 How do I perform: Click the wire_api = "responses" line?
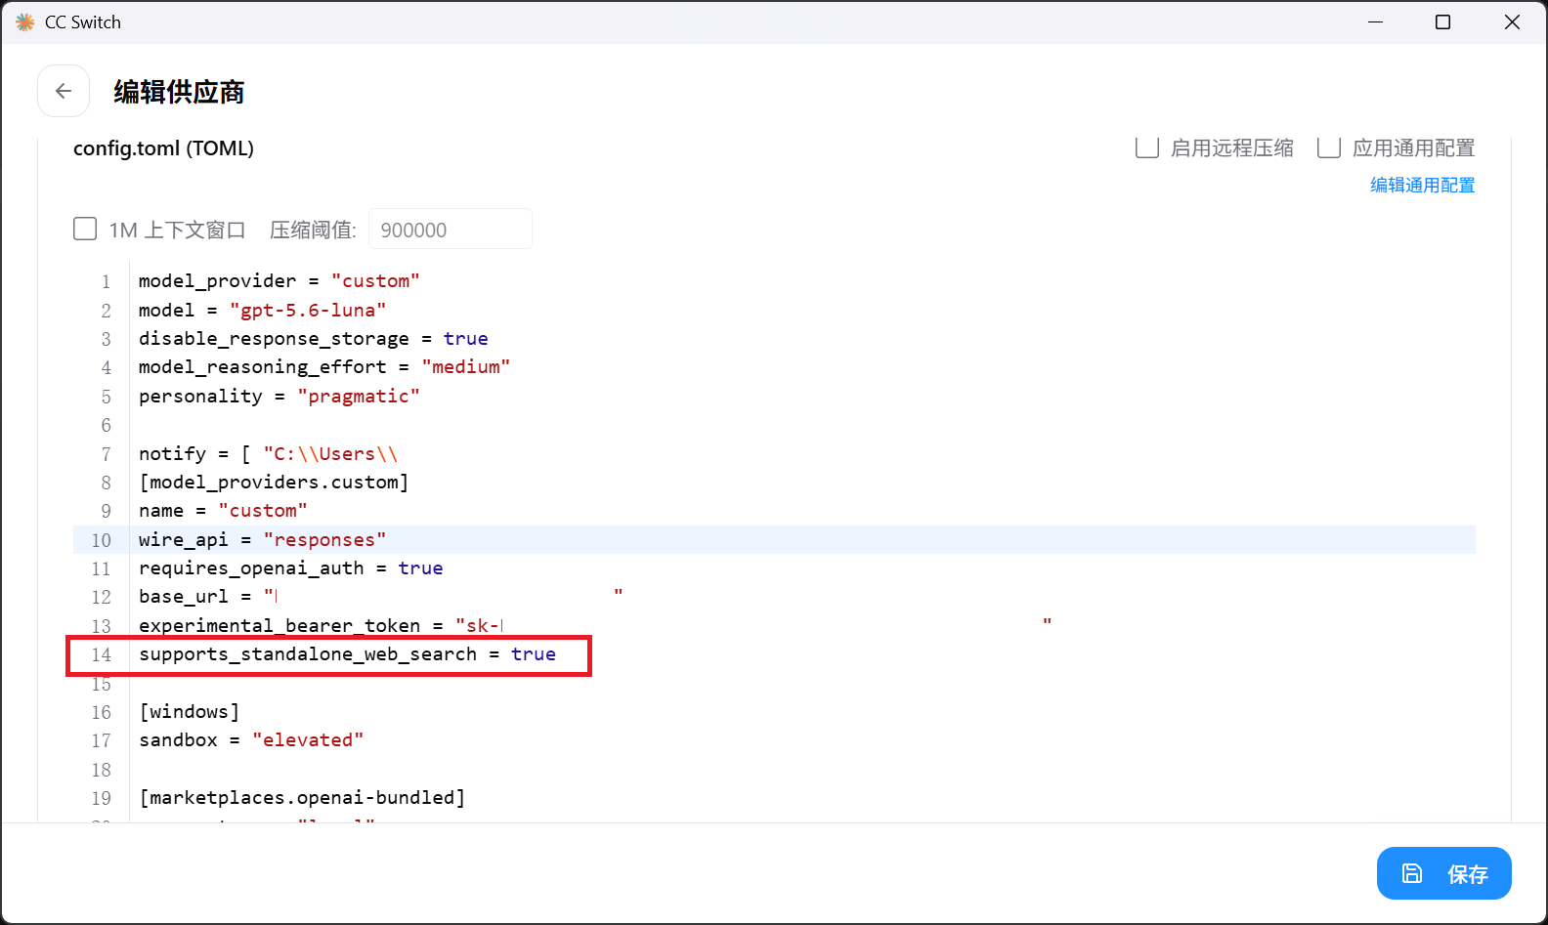(x=262, y=540)
